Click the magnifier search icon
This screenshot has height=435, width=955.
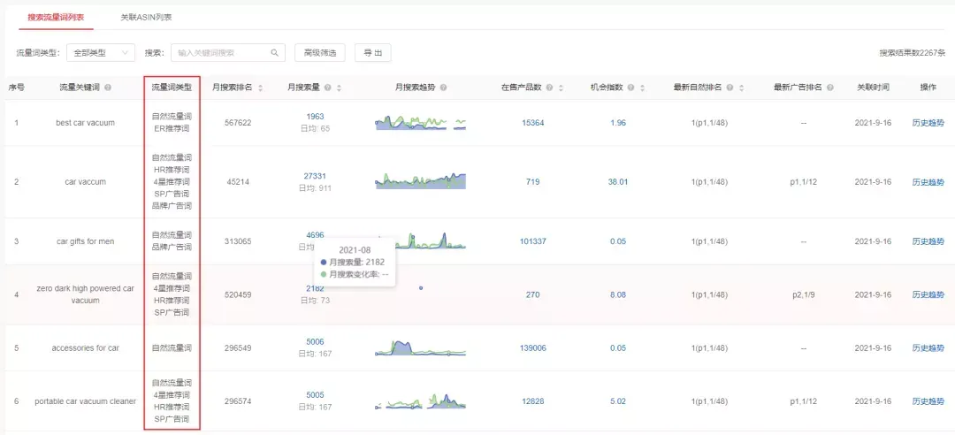coord(275,53)
